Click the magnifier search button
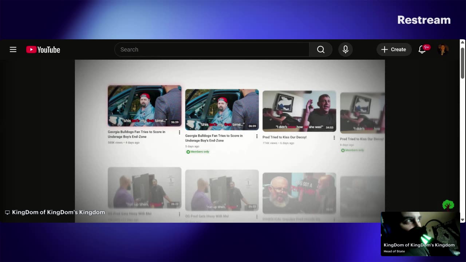 tap(321, 49)
